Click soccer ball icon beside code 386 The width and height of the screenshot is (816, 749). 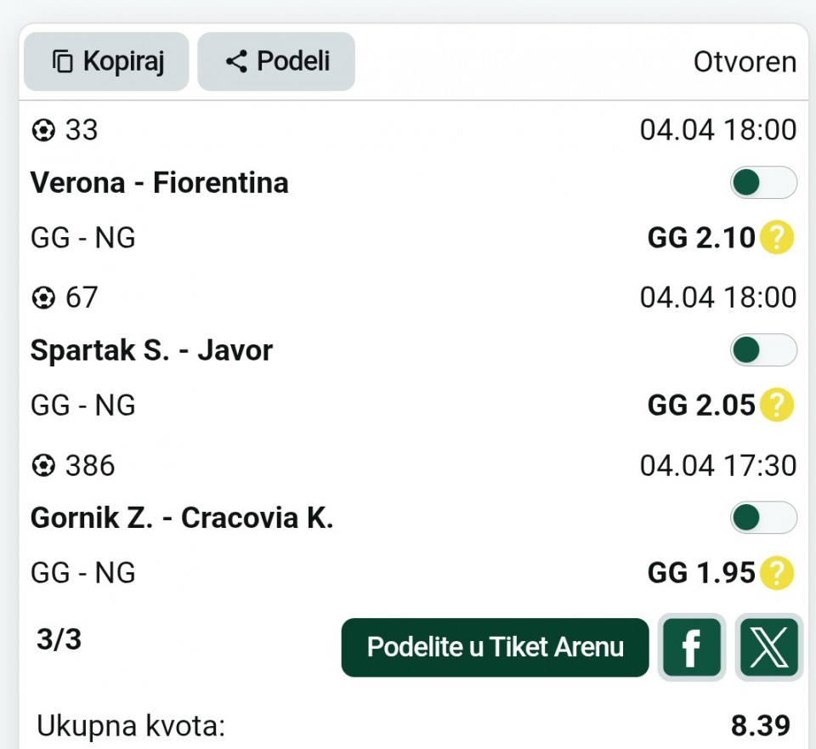(x=42, y=466)
